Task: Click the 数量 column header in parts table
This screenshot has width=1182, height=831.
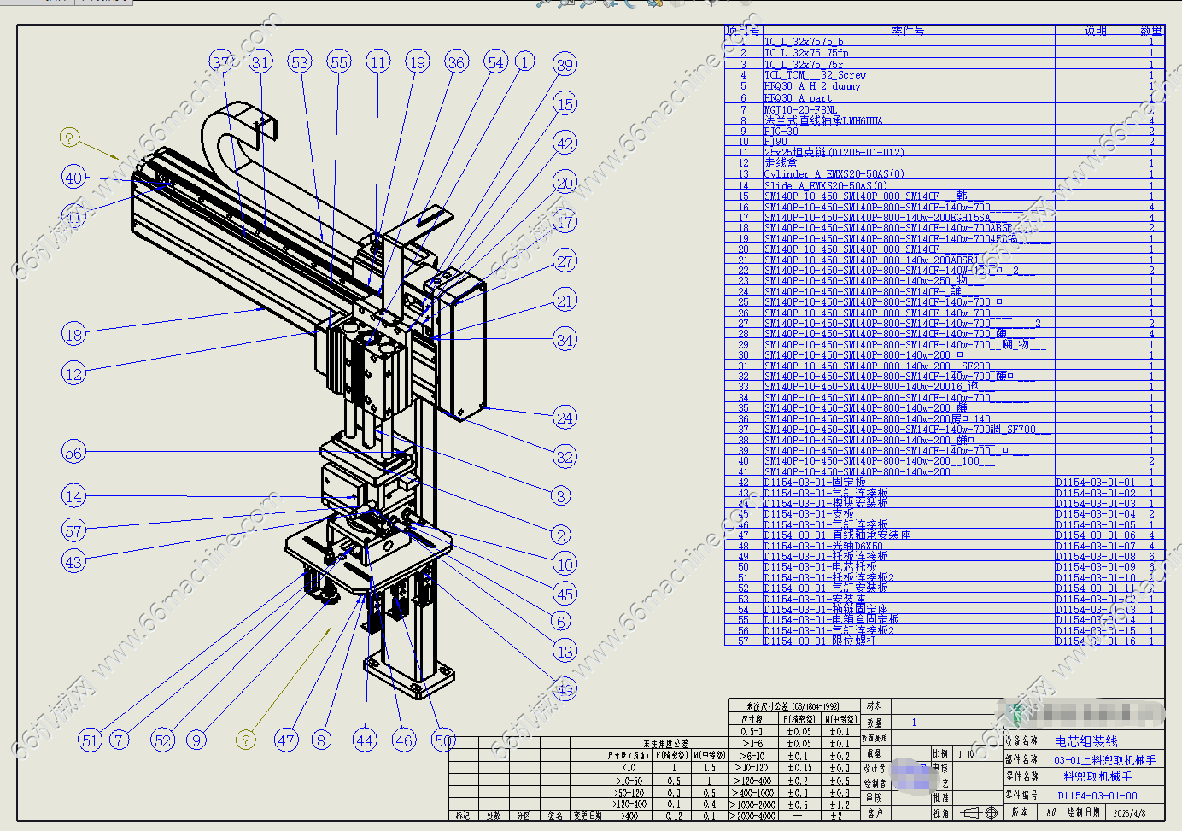Action: pos(1150,31)
